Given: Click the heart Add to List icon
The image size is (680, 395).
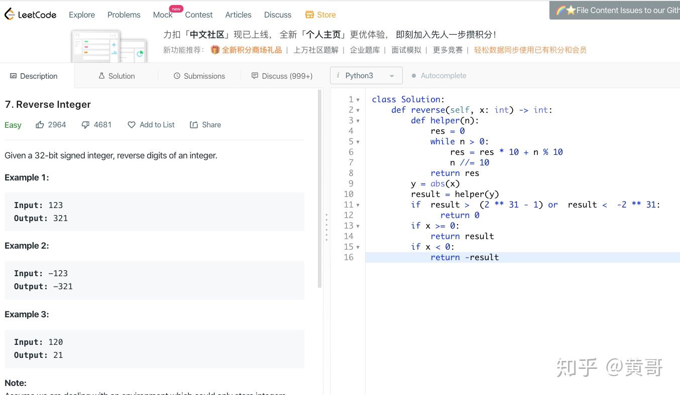Looking at the screenshot, I should tap(132, 125).
